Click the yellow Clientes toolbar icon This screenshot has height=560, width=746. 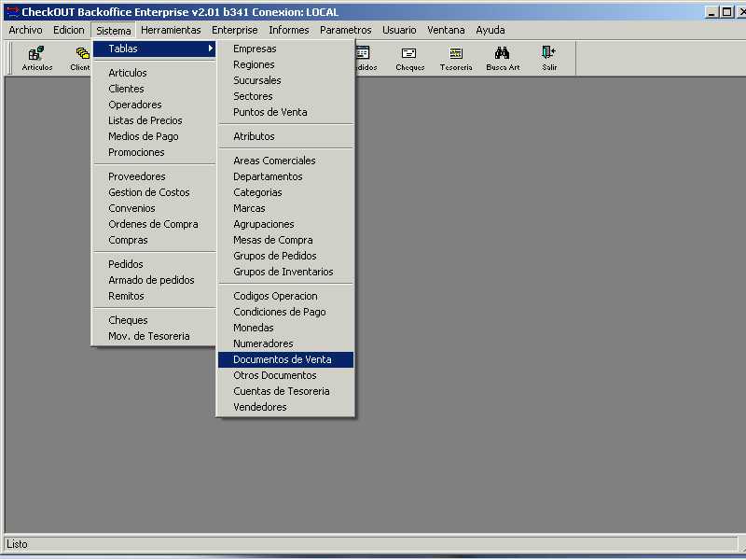point(81,58)
